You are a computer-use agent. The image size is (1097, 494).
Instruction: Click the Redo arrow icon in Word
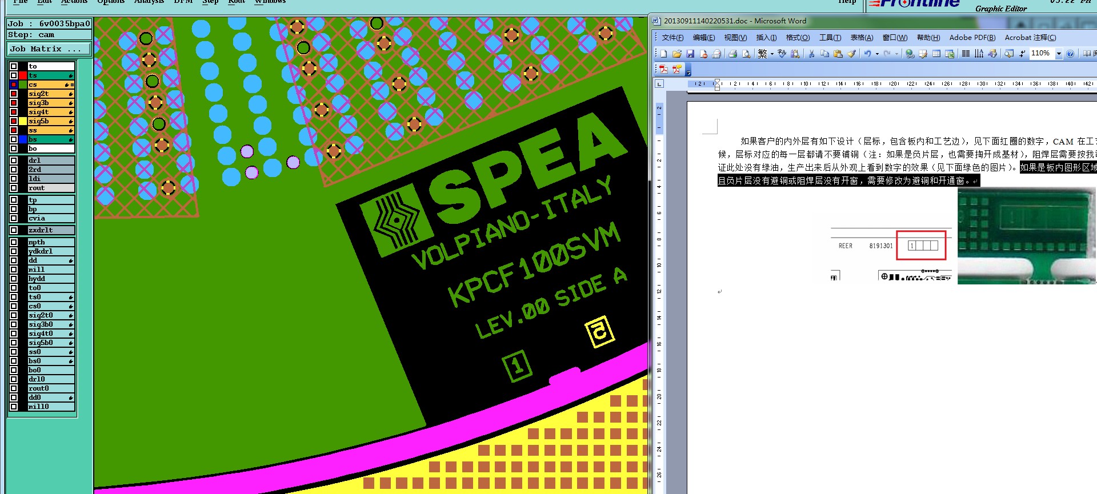pos(887,54)
